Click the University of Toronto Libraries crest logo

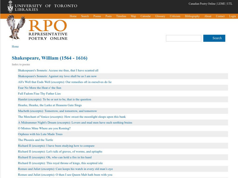(10, 7)
